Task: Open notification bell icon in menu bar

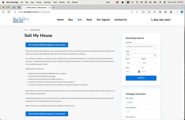Action: (123, 2)
